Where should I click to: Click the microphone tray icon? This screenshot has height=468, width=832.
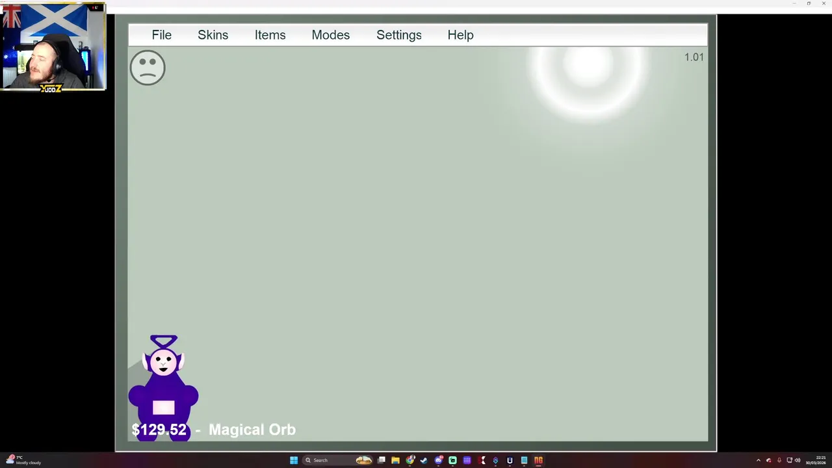(779, 460)
